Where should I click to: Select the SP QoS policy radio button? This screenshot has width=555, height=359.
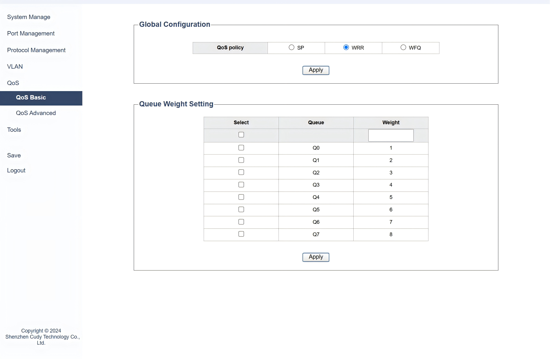coord(292,48)
